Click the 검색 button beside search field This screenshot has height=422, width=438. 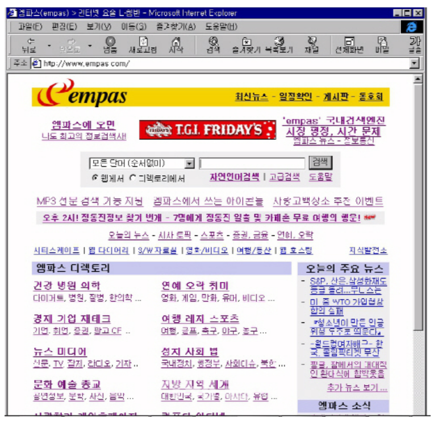(320, 163)
